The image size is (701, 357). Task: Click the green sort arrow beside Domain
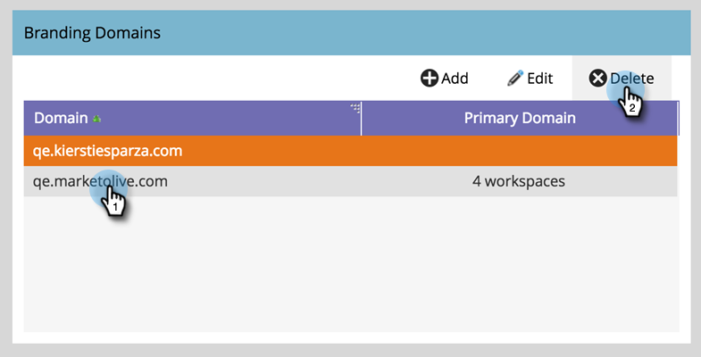pos(96,119)
